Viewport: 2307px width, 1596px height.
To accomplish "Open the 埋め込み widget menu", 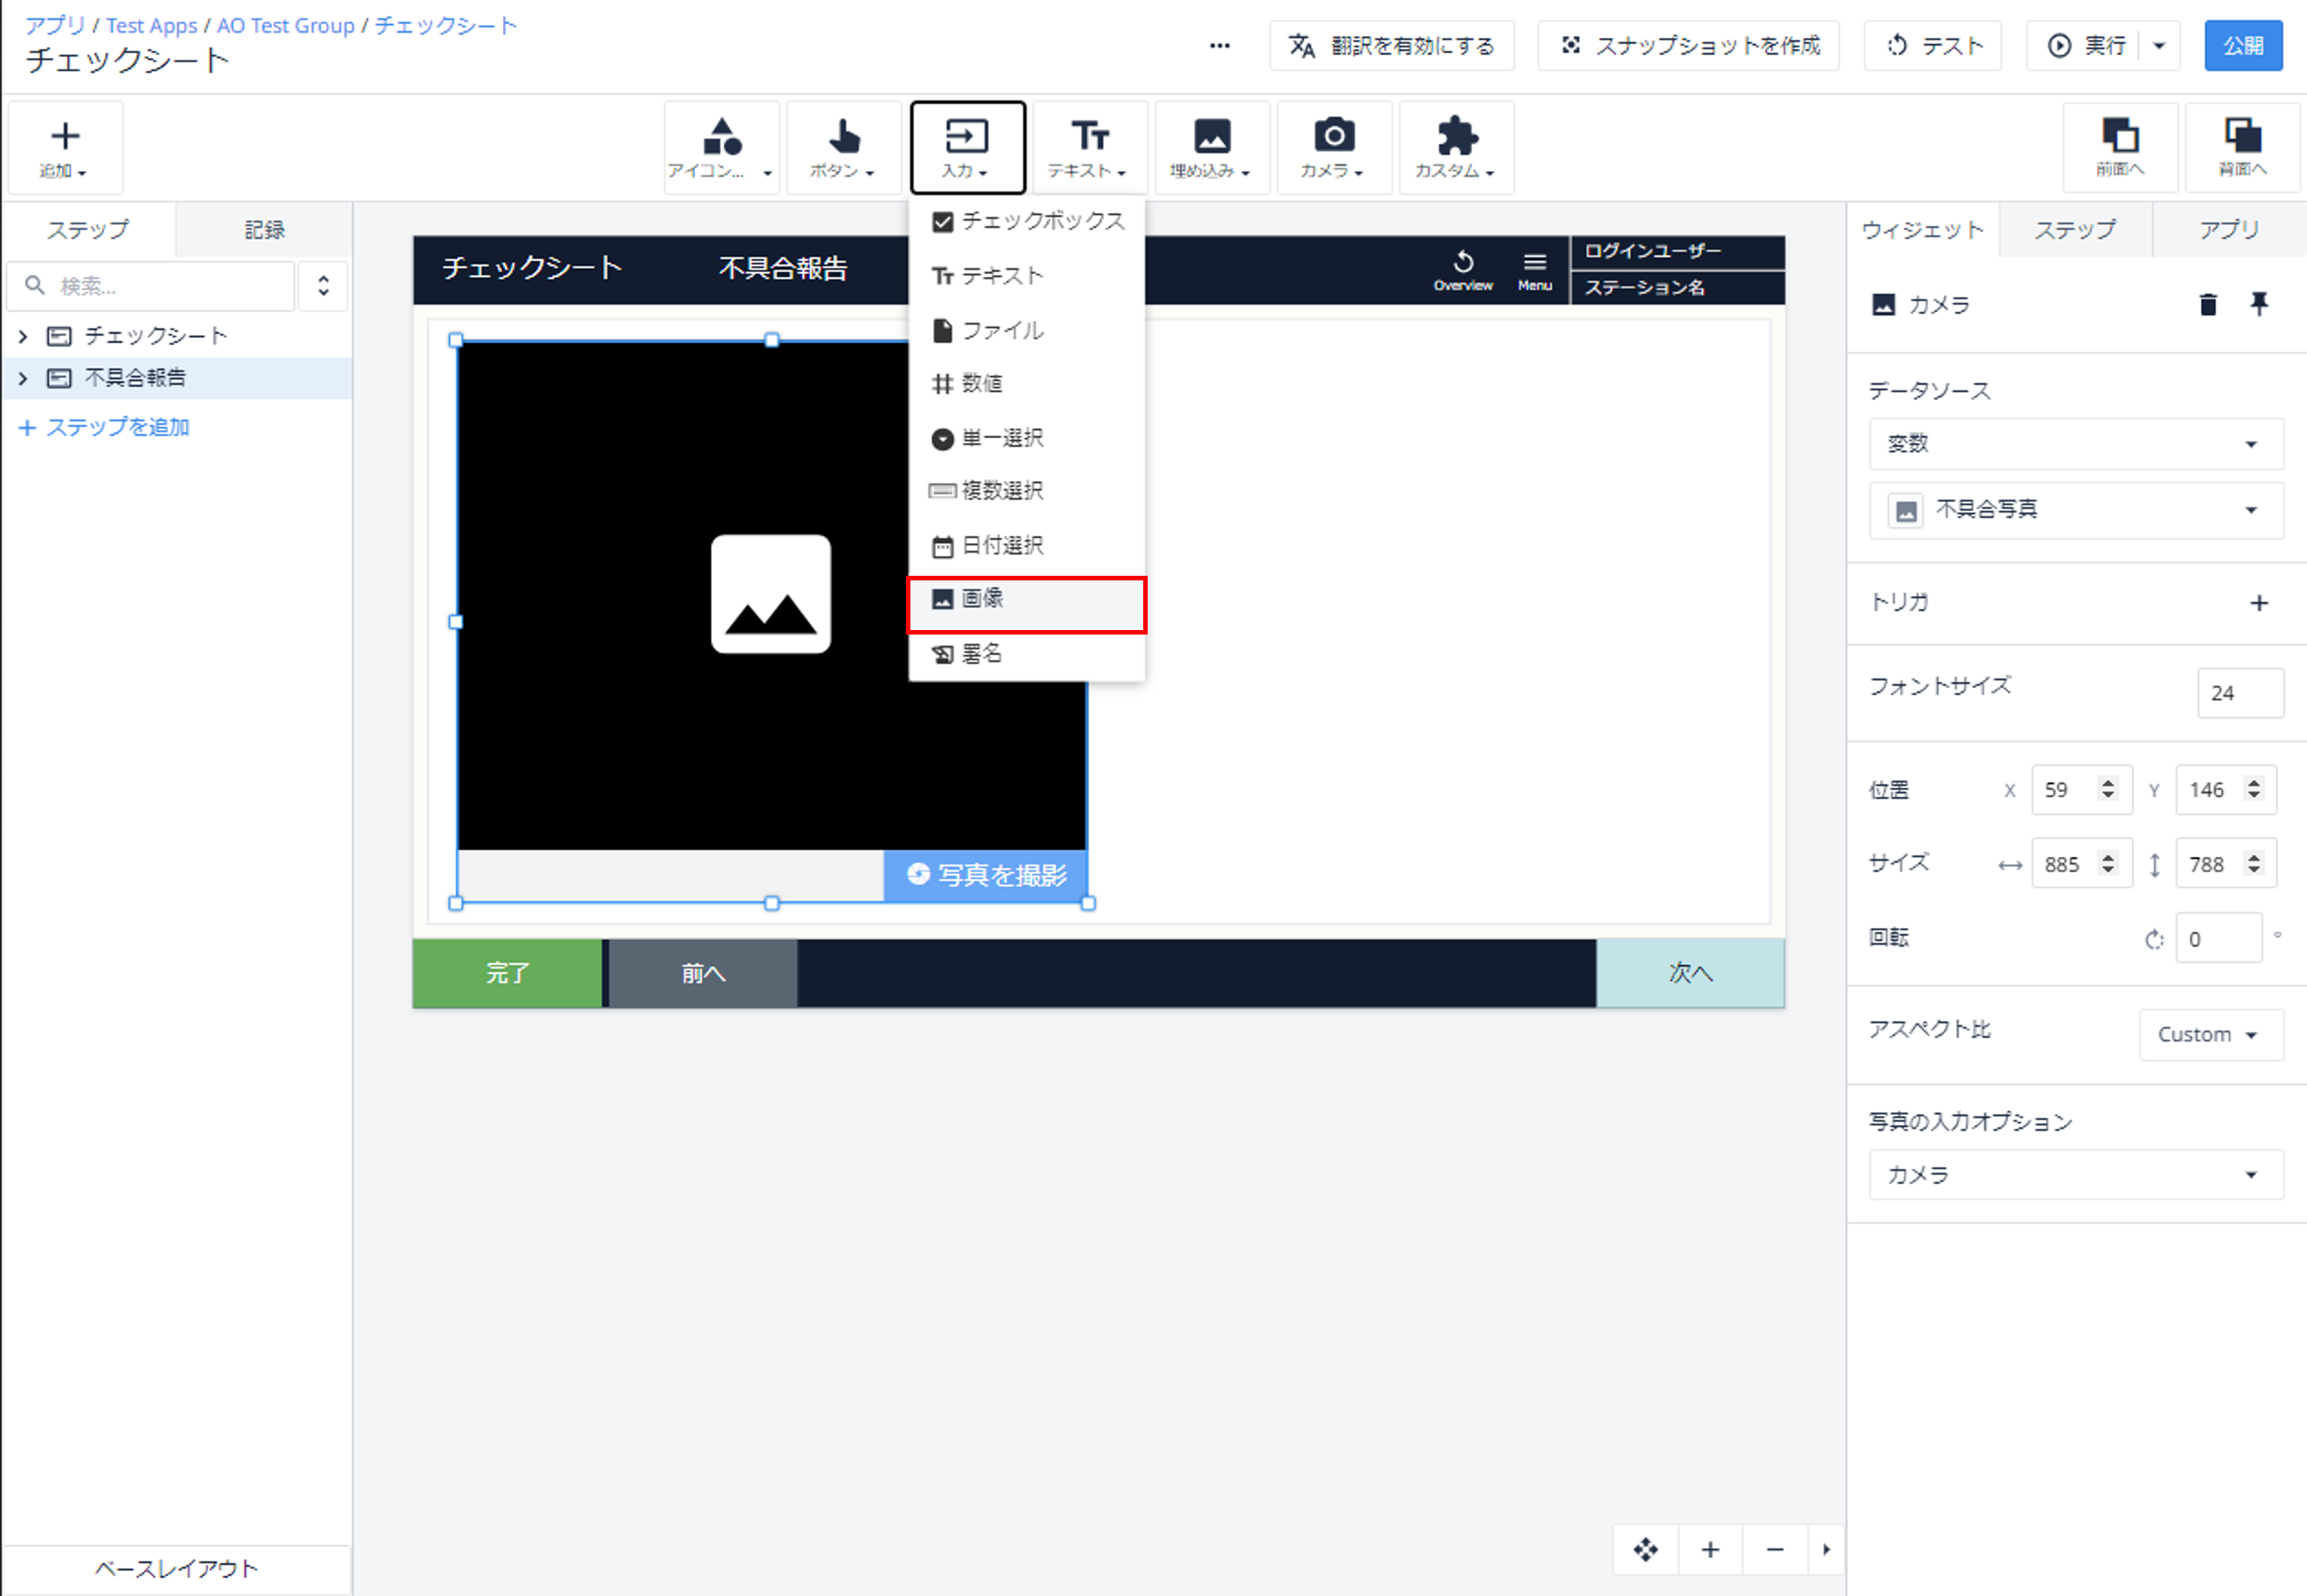I will (1211, 147).
